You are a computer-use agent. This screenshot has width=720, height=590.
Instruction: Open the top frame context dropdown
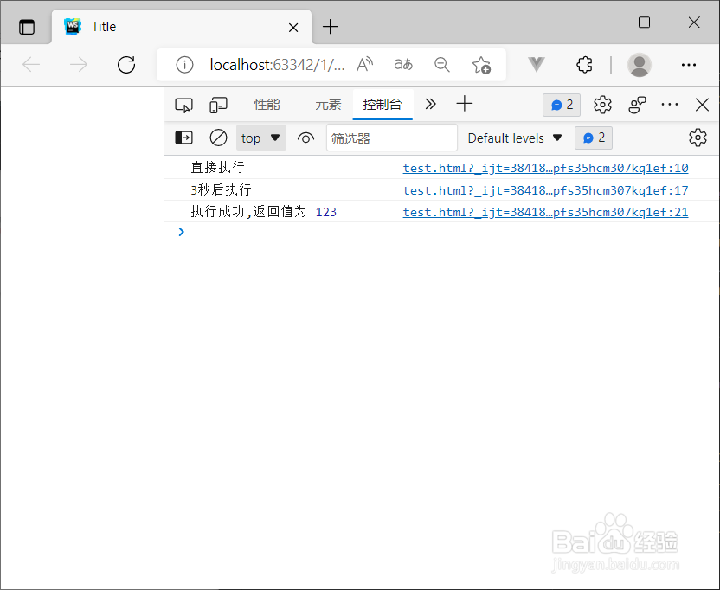coord(260,137)
